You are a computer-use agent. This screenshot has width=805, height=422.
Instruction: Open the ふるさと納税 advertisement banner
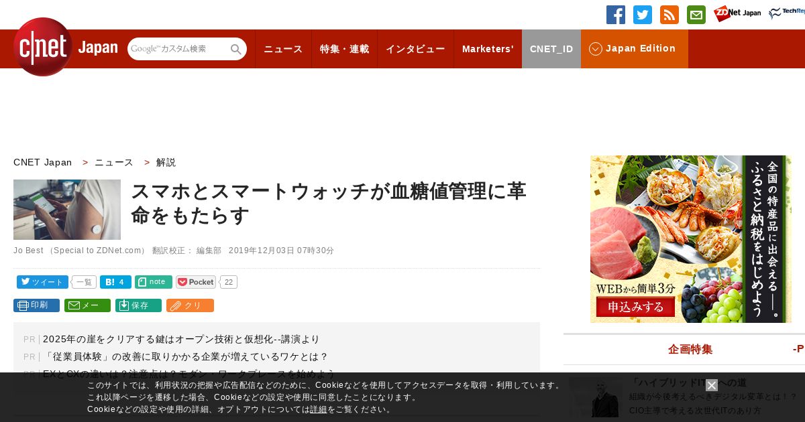(691, 239)
